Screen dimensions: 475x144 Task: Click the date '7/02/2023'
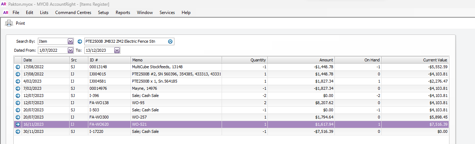click(x=32, y=88)
